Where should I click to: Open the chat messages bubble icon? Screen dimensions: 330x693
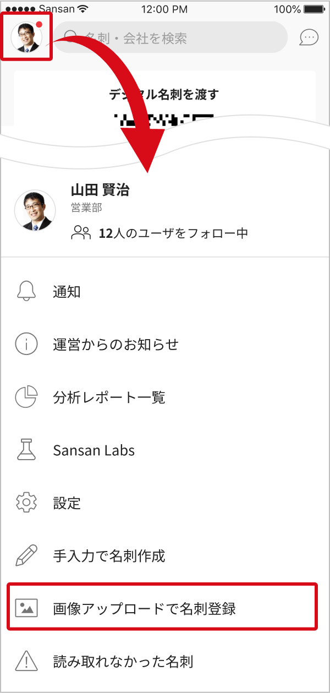309,37
